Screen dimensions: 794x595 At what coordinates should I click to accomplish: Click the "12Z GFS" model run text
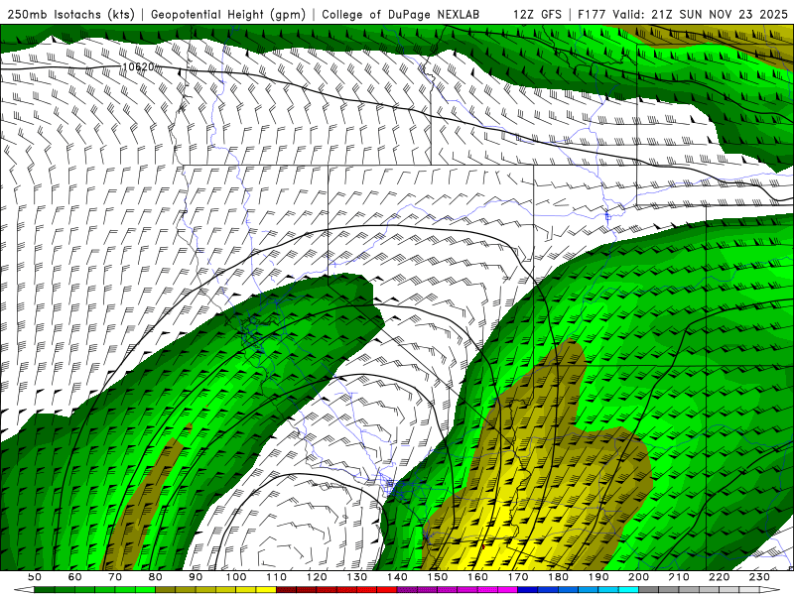(537, 15)
